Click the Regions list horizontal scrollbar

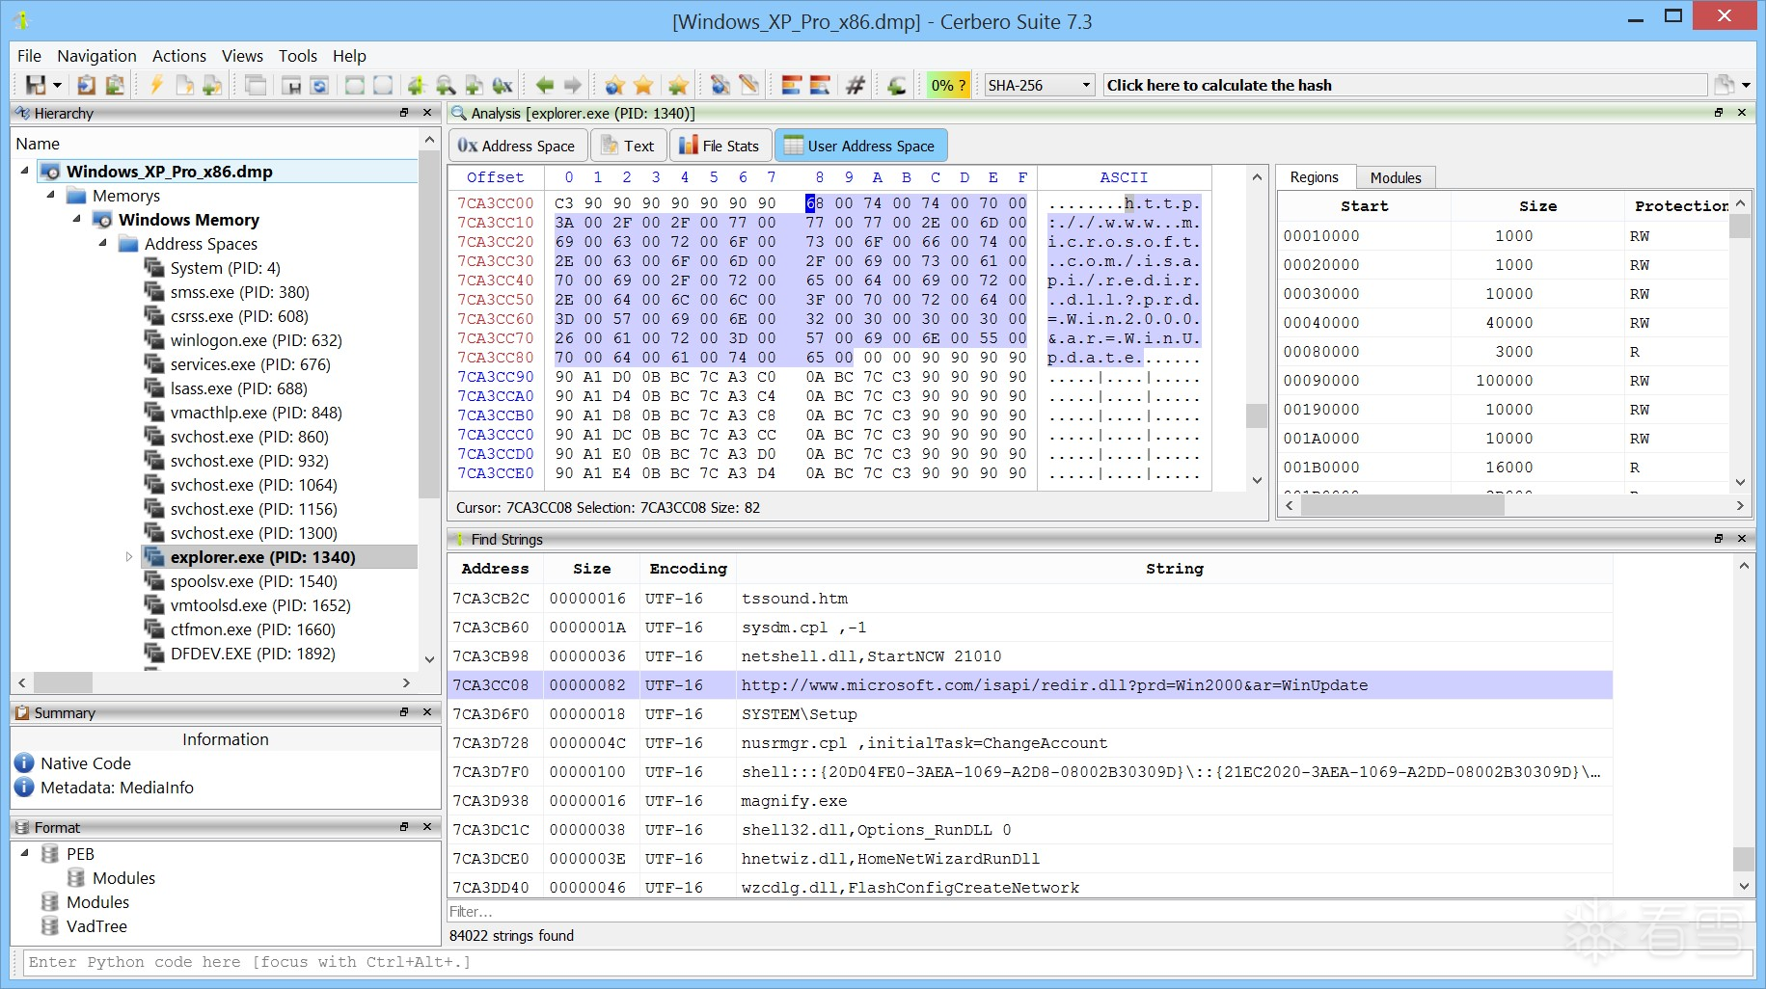tap(1402, 506)
